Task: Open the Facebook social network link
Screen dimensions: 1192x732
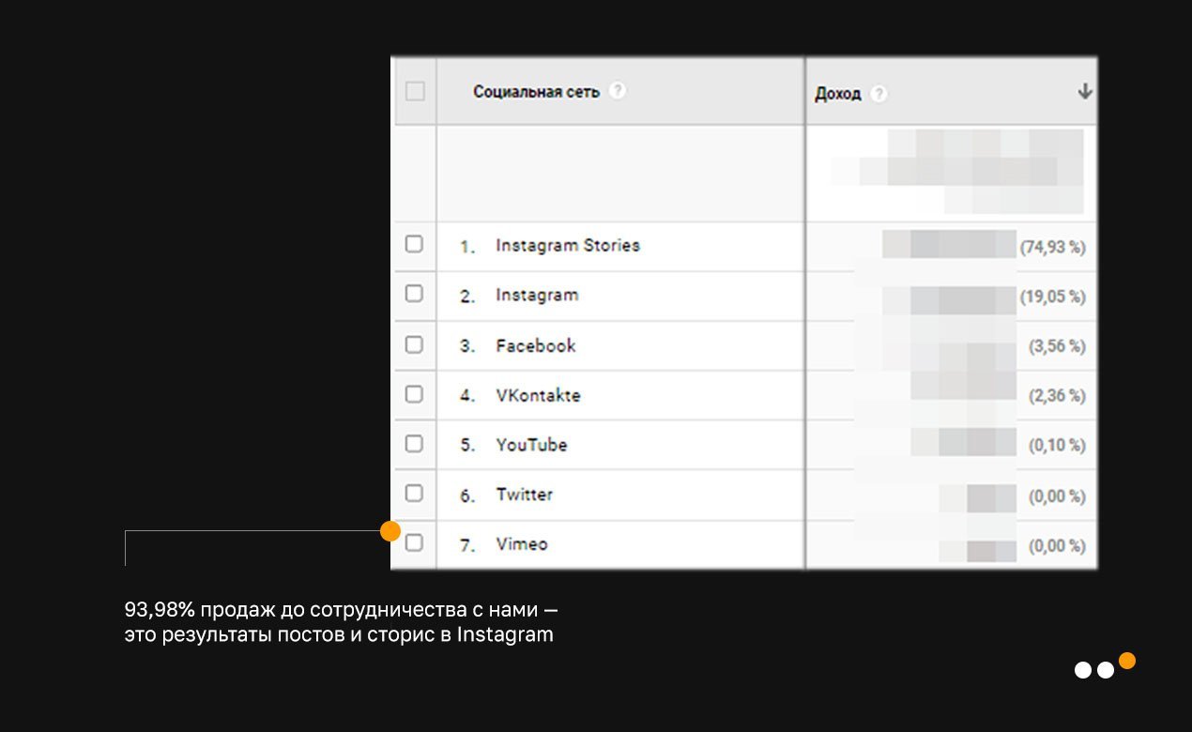Action: [535, 345]
